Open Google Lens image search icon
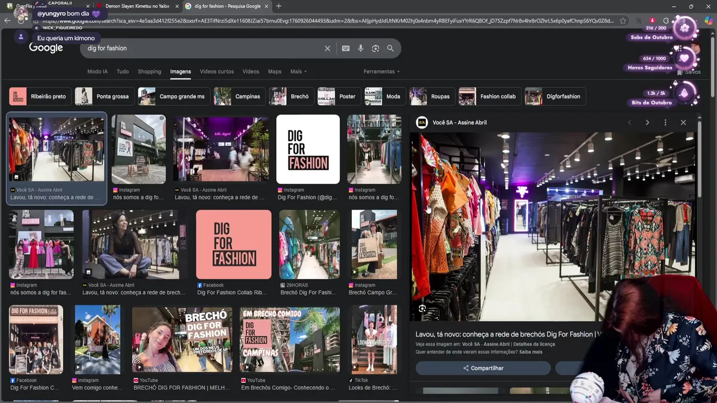 pyautogui.click(x=376, y=48)
